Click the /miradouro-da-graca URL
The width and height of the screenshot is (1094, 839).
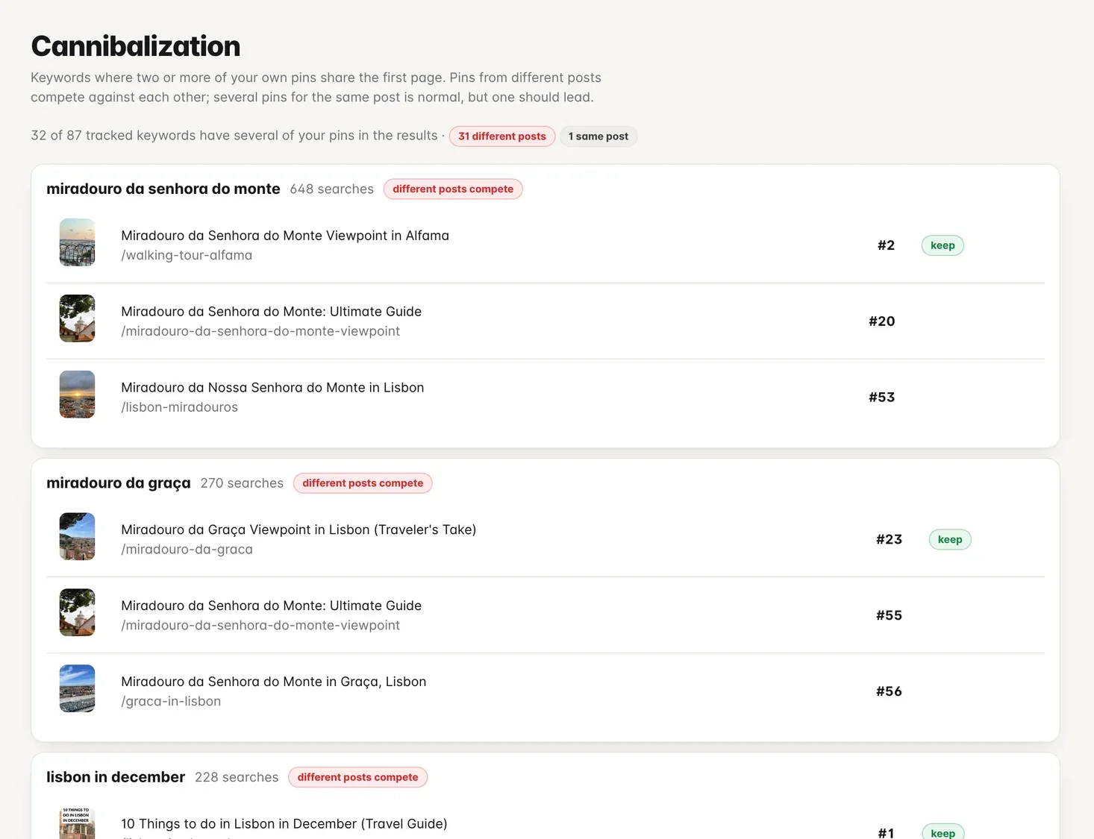[187, 550]
